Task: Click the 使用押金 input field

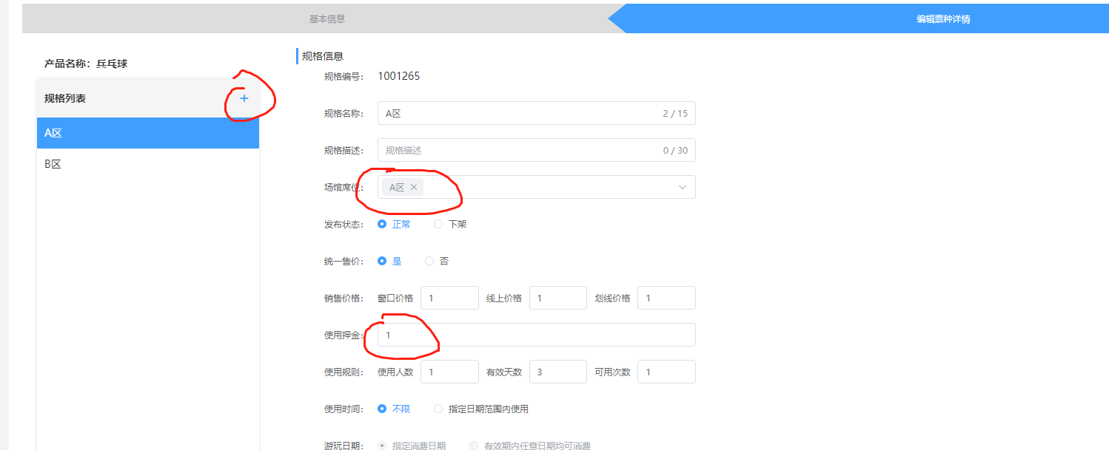Action: 536,335
